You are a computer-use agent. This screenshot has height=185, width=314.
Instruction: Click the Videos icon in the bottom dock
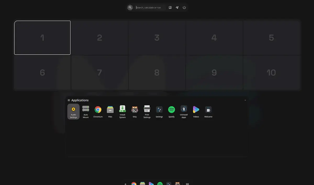coord(151,183)
